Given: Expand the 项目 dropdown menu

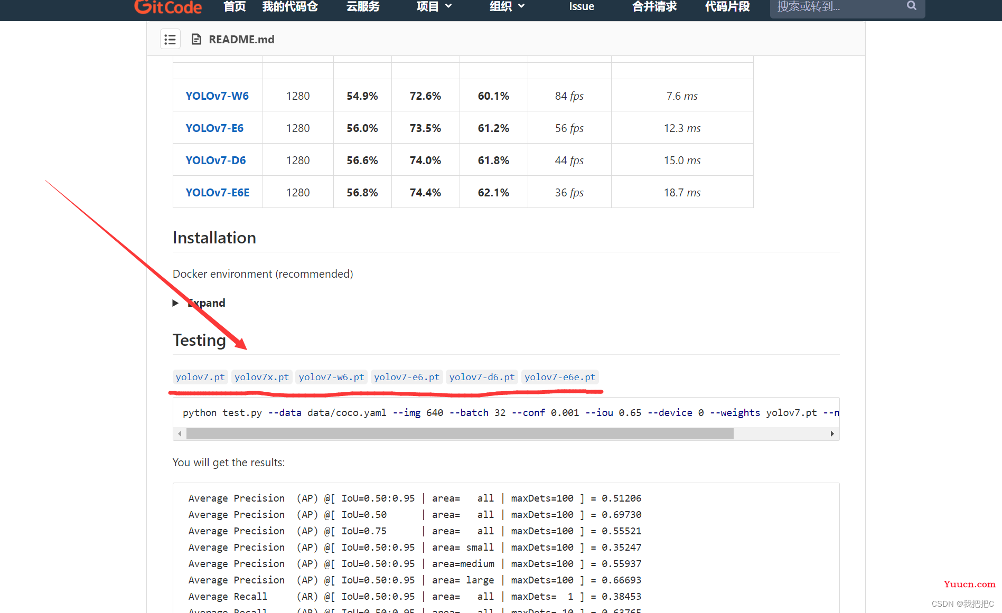Looking at the screenshot, I should pos(434,6).
